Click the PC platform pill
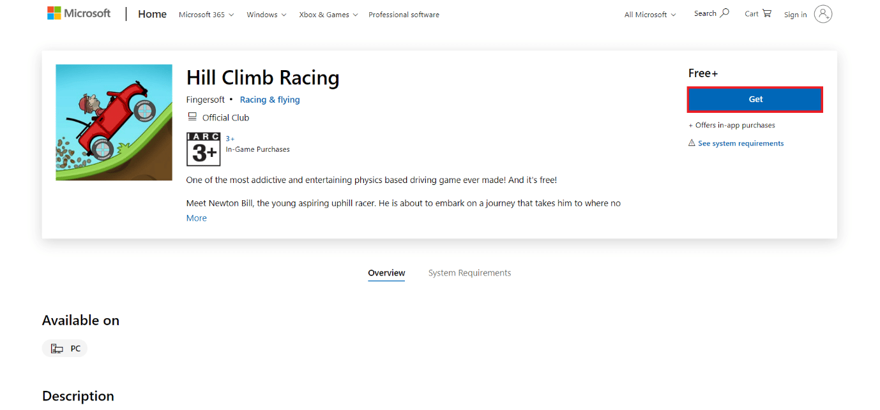The height and width of the screenshot is (410, 880). point(64,349)
